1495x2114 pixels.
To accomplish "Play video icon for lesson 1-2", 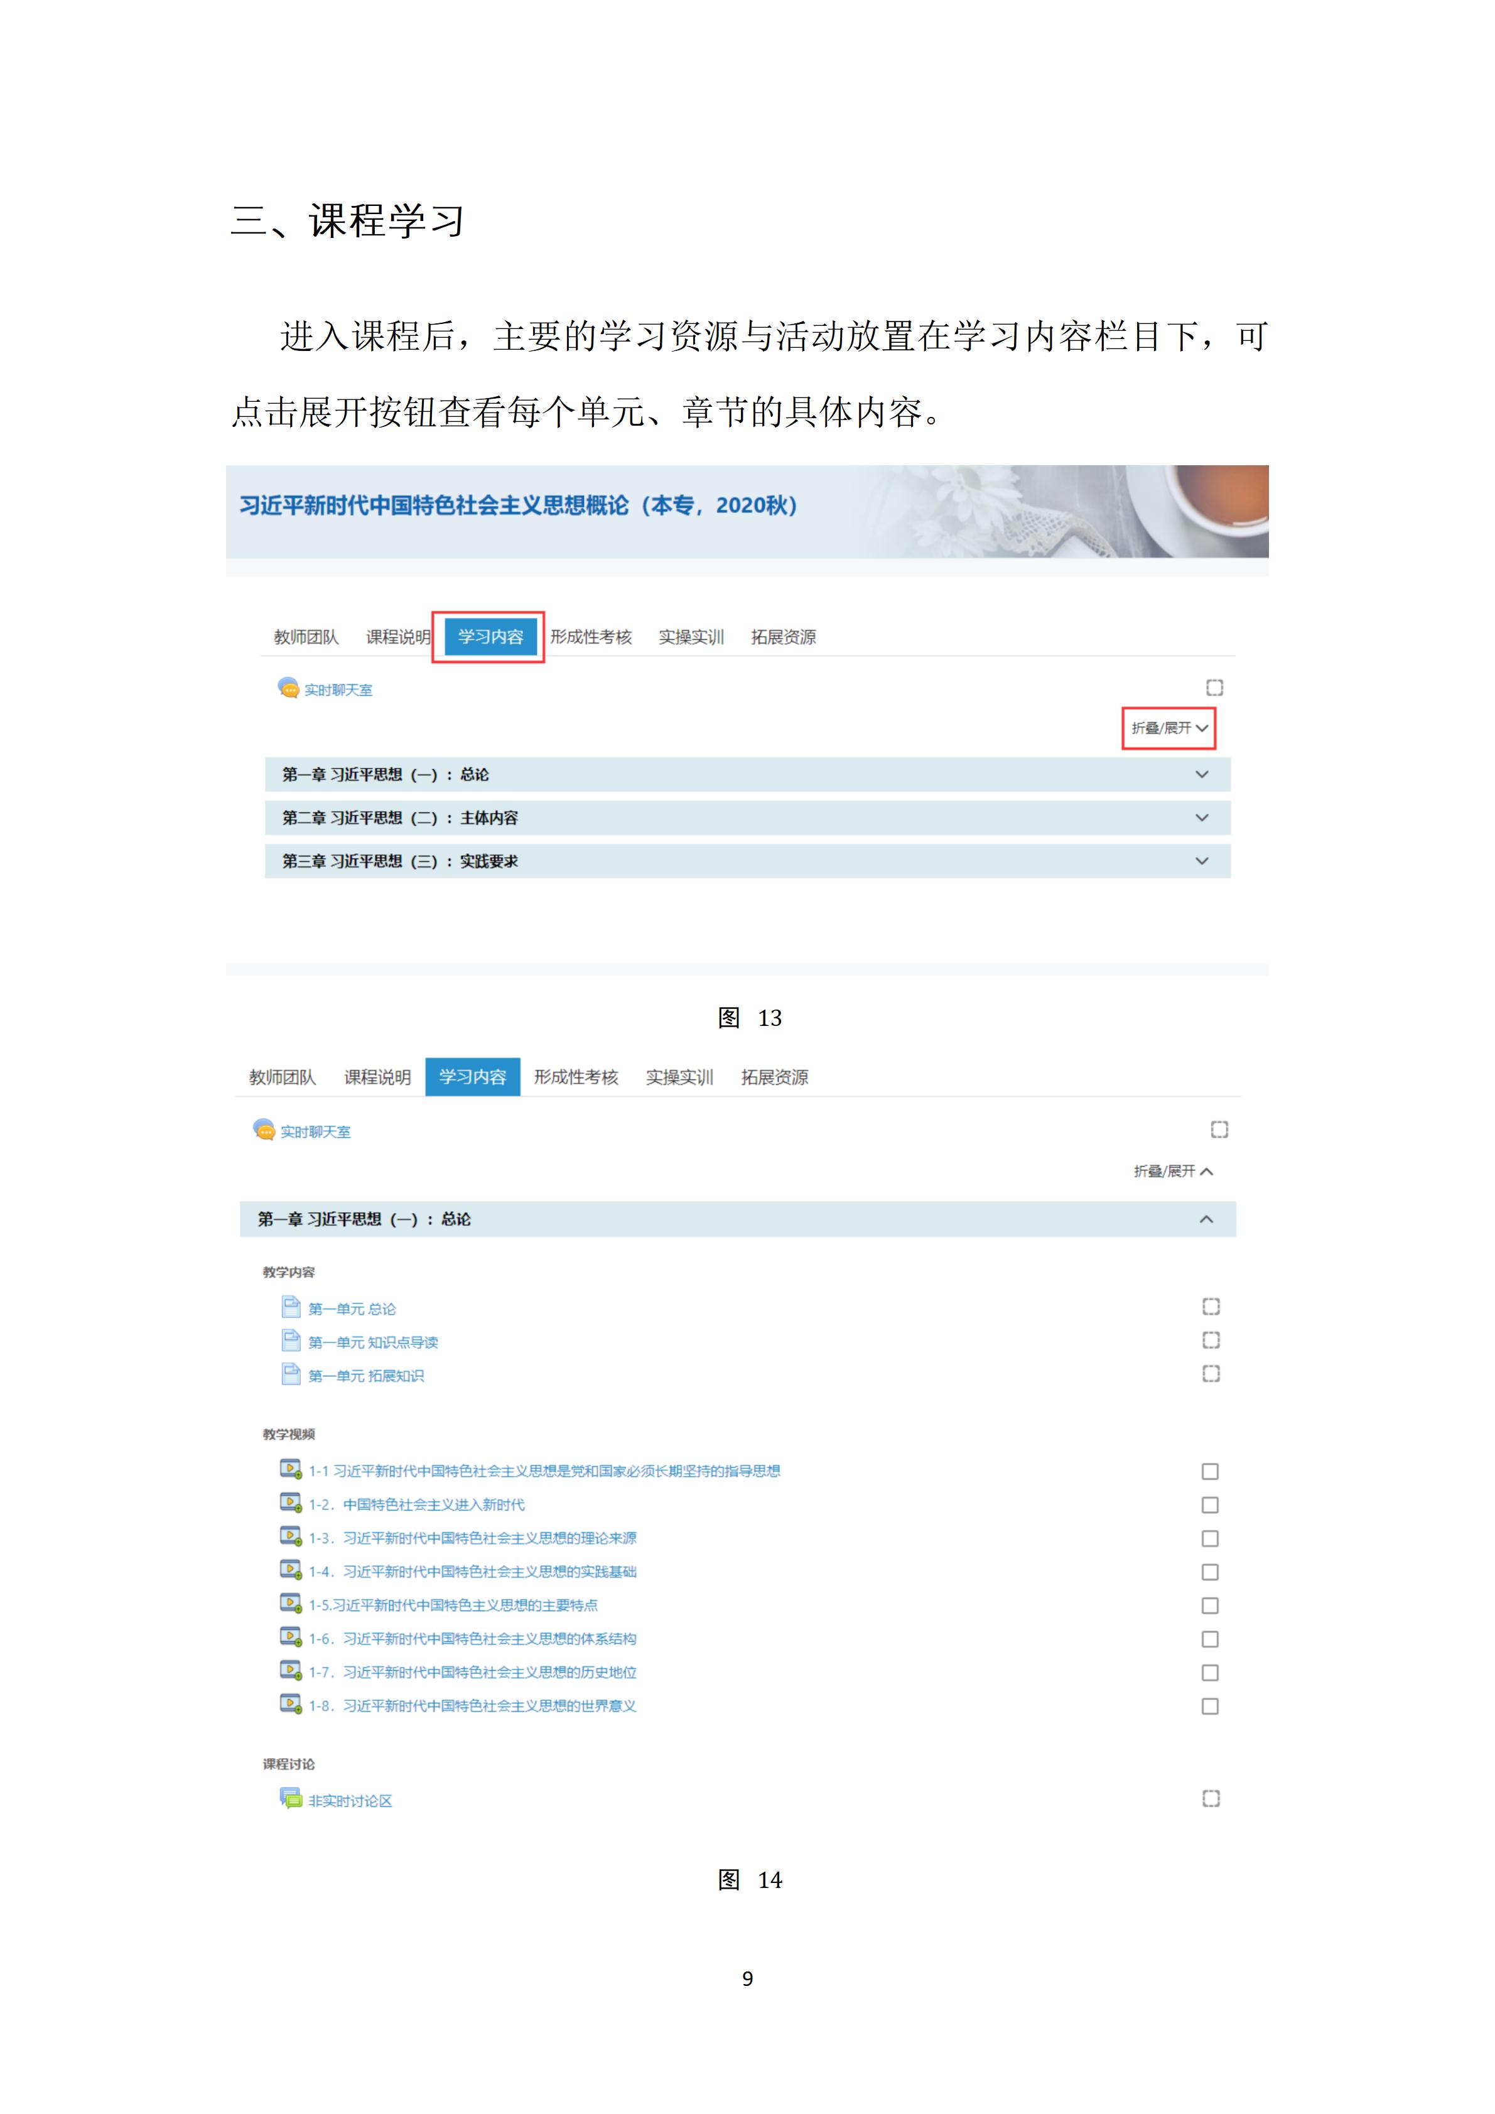I will pos(291,1502).
